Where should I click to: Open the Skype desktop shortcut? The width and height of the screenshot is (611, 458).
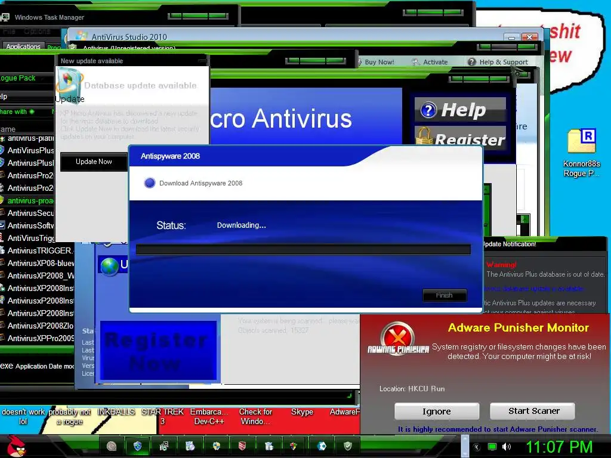(x=302, y=412)
